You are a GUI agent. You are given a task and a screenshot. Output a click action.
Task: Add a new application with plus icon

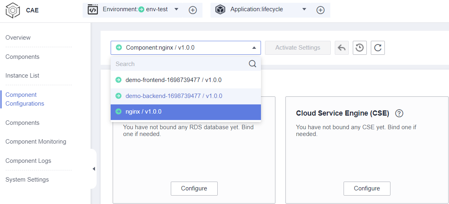pos(320,10)
